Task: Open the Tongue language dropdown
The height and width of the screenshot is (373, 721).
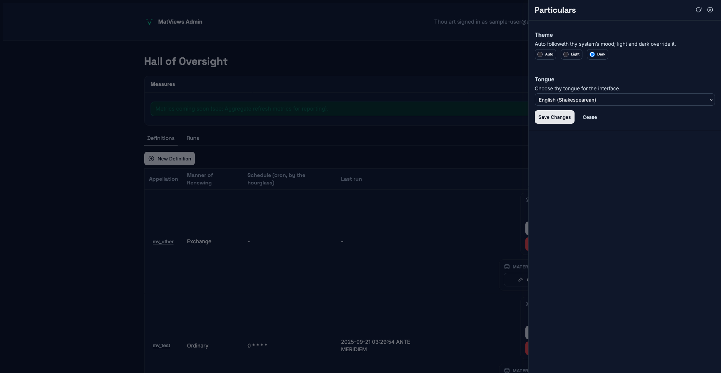Action: pos(624,100)
